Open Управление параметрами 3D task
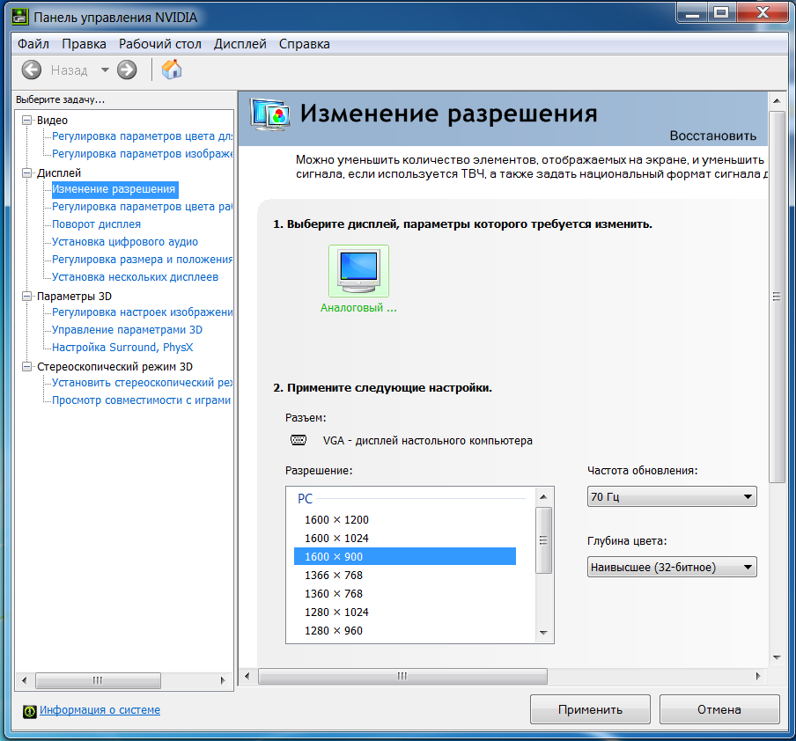This screenshot has height=741, width=796. click(127, 330)
